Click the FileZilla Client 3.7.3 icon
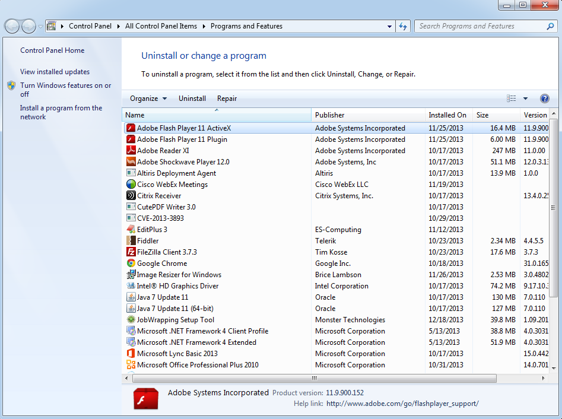This screenshot has height=419, width=562. (x=131, y=252)
